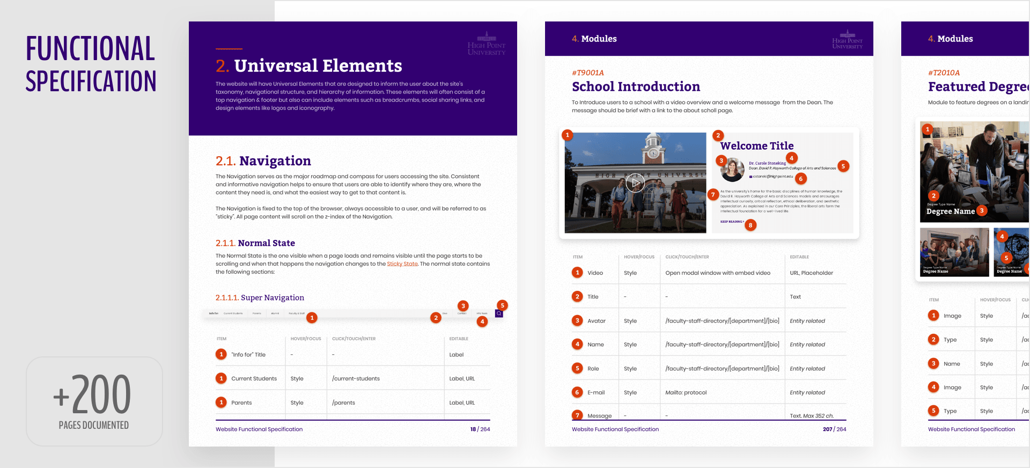Click the Dr. Carole Stoneking name link

pos(767,163)
